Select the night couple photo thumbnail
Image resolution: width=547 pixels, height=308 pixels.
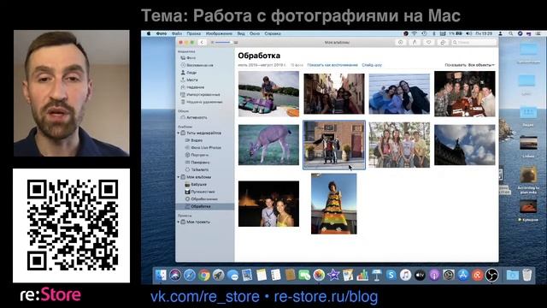click(x=268, y=204)
